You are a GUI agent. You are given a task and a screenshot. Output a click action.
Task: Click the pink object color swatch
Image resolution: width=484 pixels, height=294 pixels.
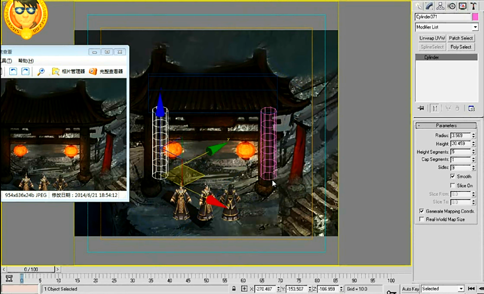475,17
